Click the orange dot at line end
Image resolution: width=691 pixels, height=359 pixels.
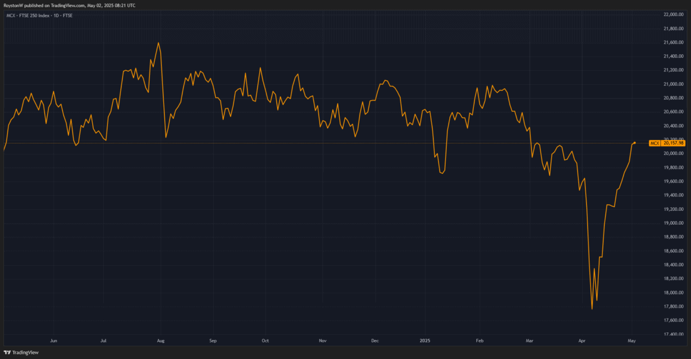point(634,143)
